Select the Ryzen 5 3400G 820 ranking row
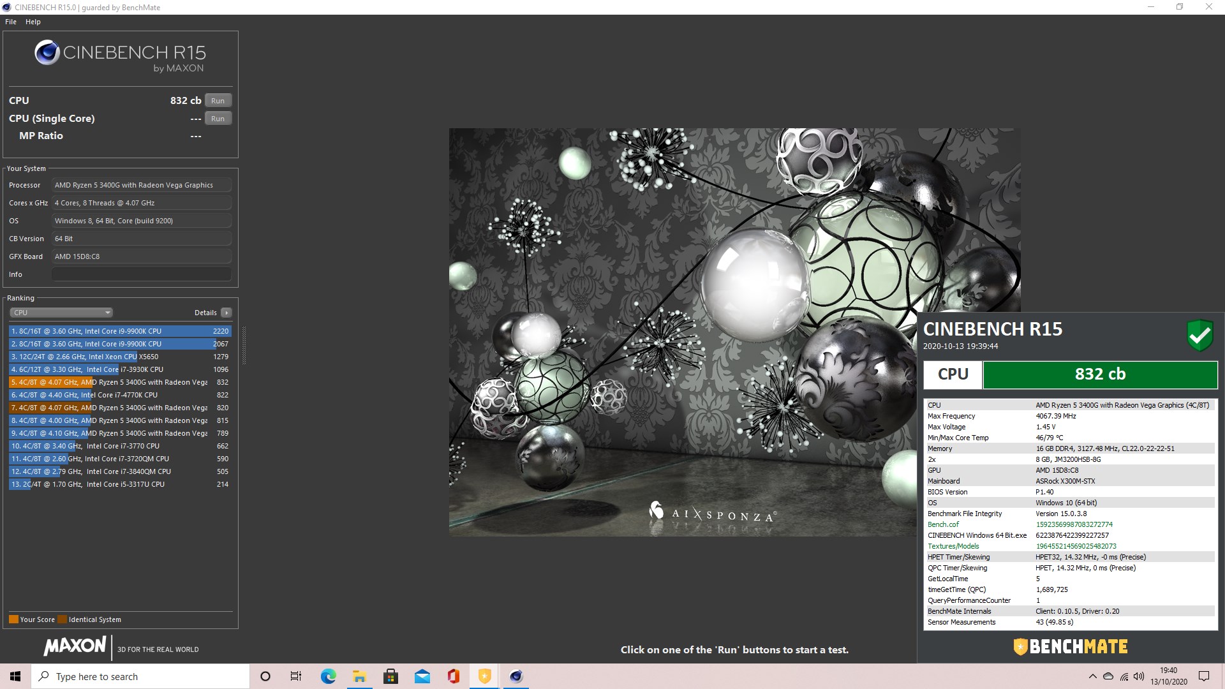1225x689 pixels. 120,408
